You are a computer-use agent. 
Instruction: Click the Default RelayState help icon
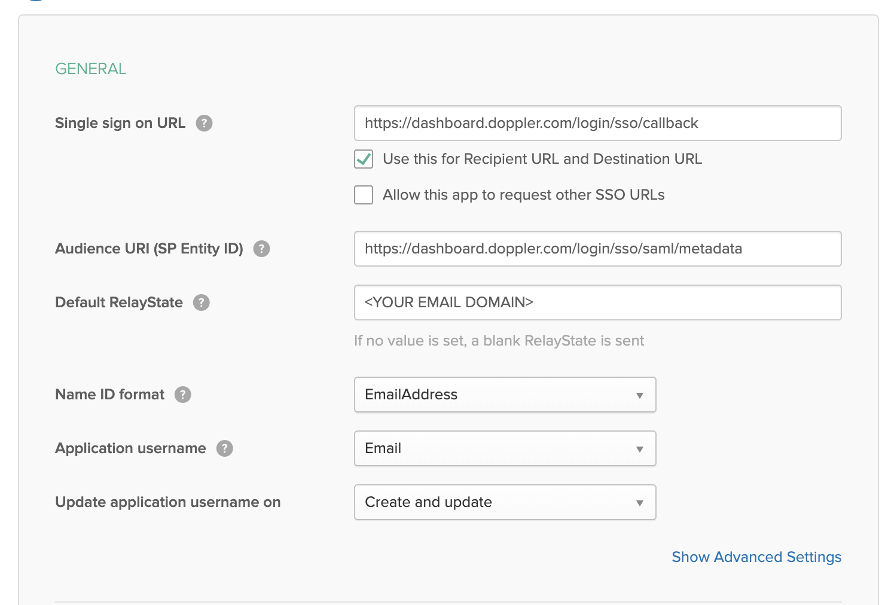(201, 302)
